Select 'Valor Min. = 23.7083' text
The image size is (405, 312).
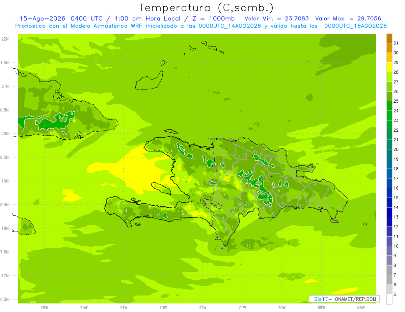click(276, 19)
